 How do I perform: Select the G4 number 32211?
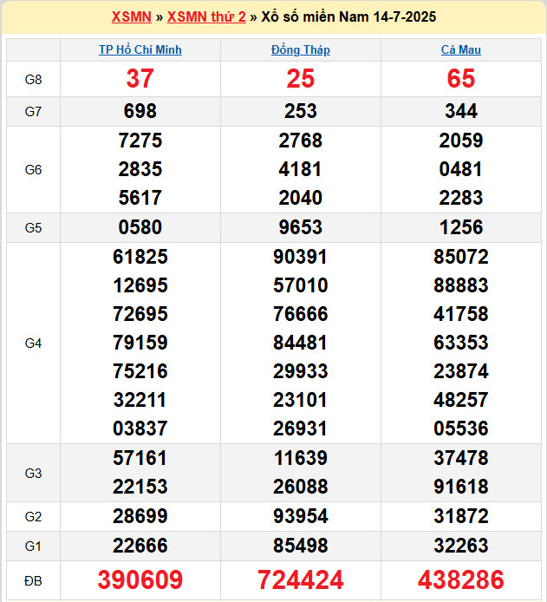click(x=140, y=400)
